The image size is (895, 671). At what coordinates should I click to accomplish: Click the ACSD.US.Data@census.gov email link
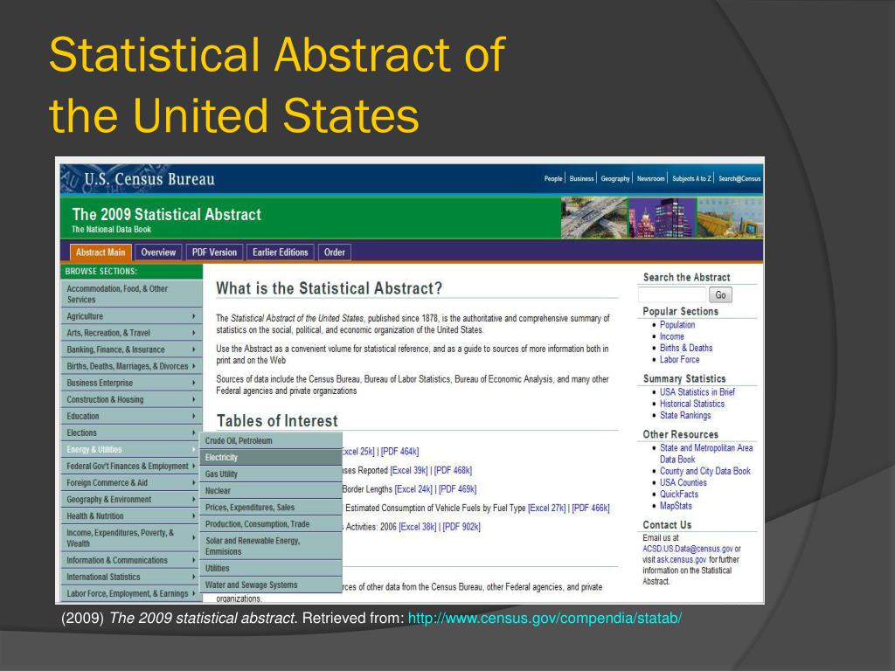pos(688,549)
